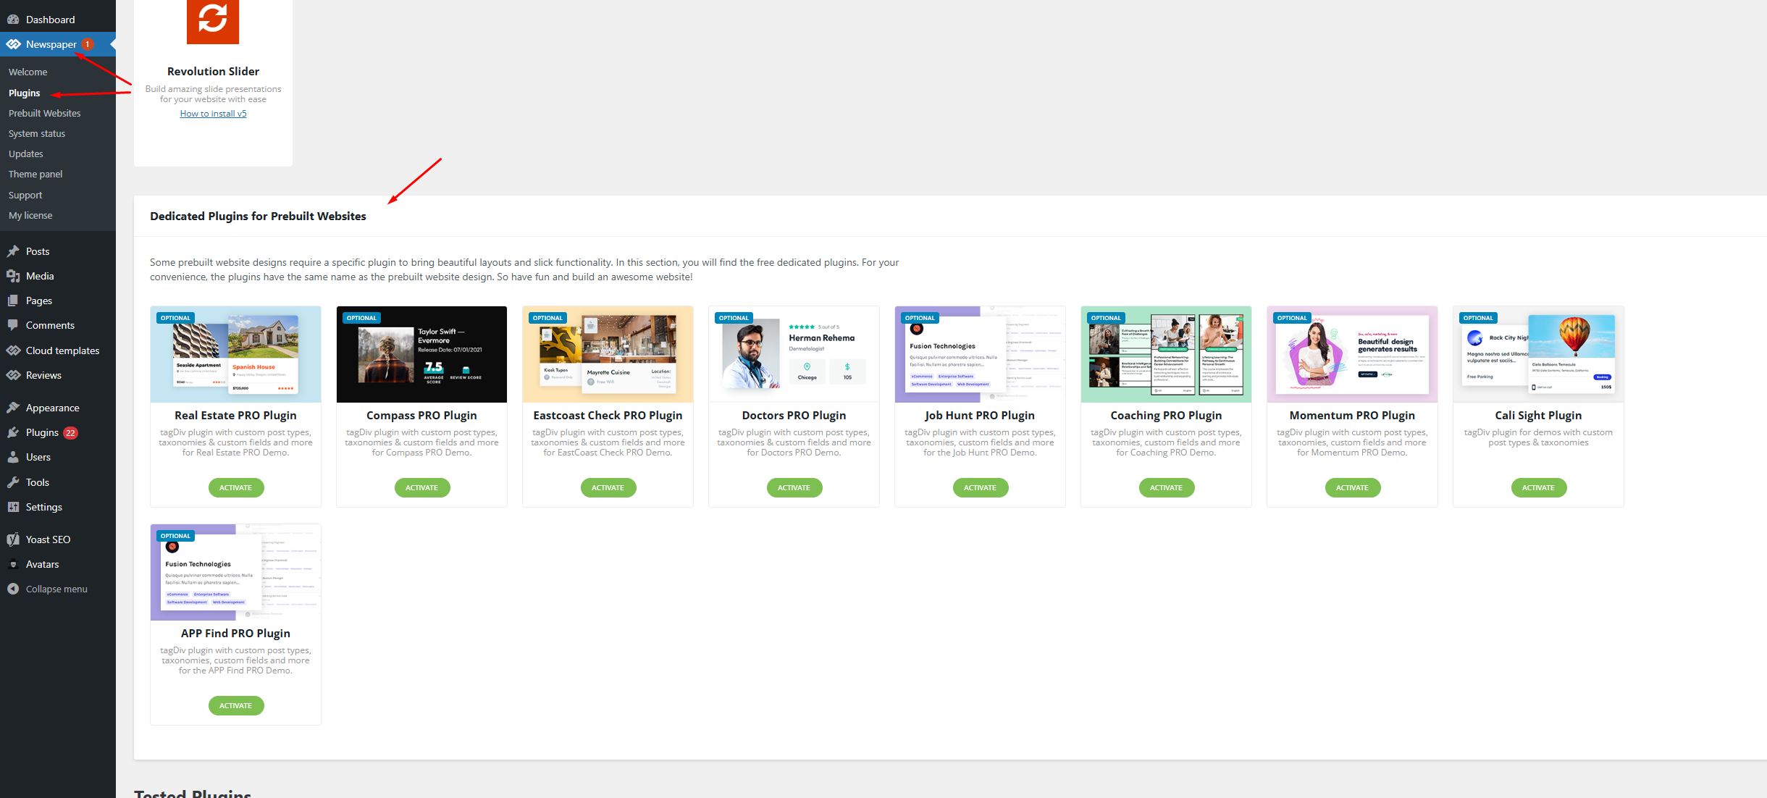This screenshot has height=798, width=1767.
Task: Click the APP Find PRO preview thumbnail
Action: coord(236,572)
